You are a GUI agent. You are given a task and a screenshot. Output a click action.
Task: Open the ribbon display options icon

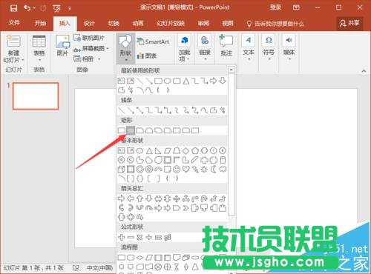pyautogui.click(x=296, y=7)
